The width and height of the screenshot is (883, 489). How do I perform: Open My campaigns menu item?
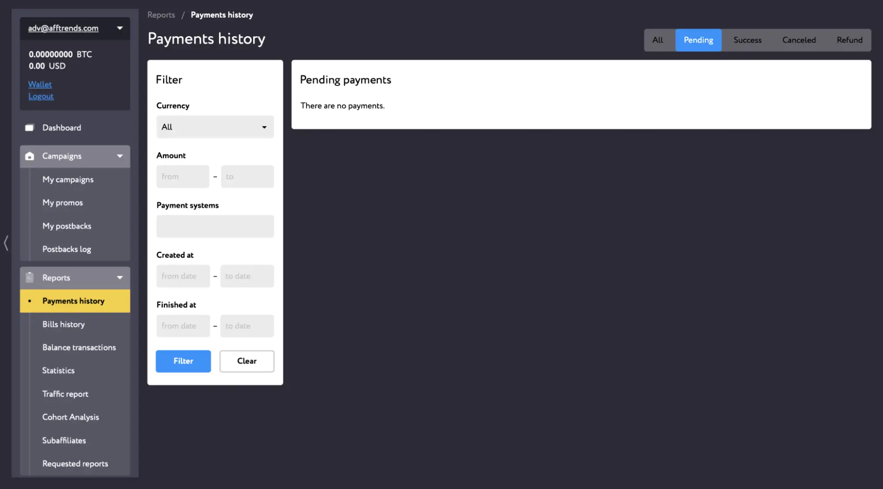[68, 180]
